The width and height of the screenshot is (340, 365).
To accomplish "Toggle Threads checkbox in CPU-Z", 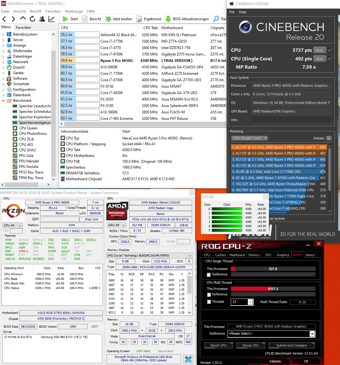I will coord(209,302).
